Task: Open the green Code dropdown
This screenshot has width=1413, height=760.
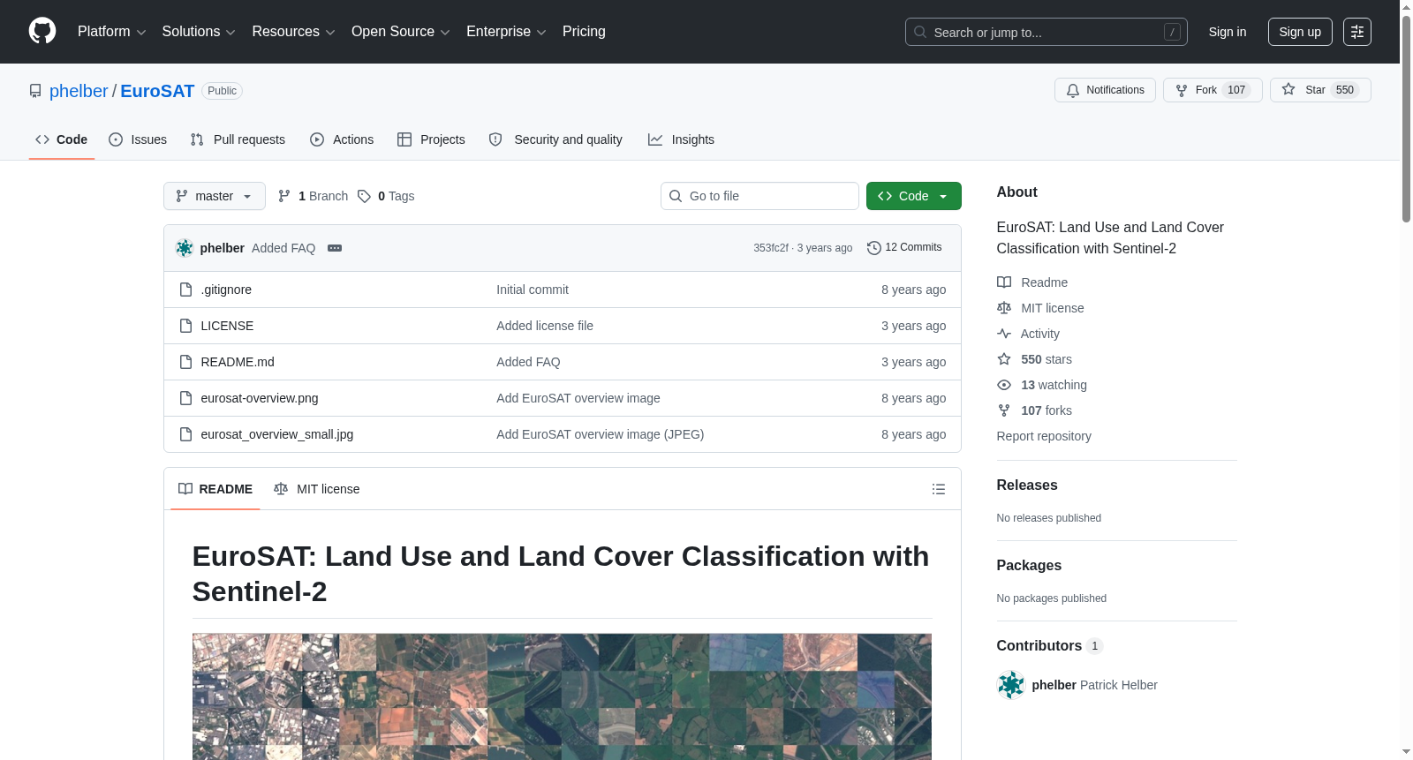Action: [x=914, y=196]
